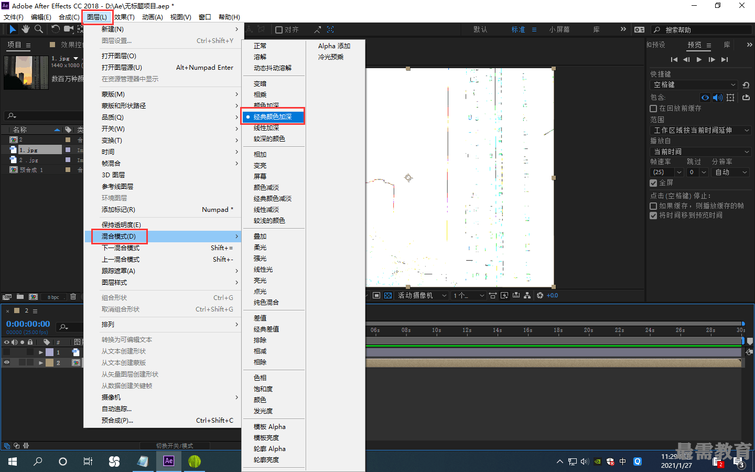The width and height of the screenshot is (755, 472).
Task: Click the export icon beside include options
Action: click(x=746, y=98)
